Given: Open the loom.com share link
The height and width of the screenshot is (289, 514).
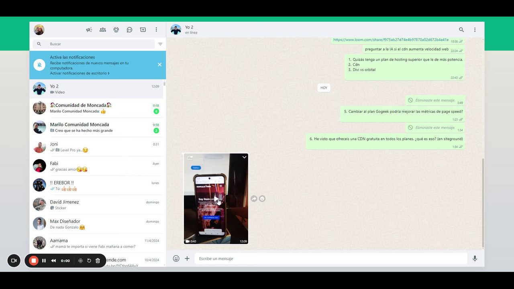Looking at the screenshot, I should click(391, 40).
